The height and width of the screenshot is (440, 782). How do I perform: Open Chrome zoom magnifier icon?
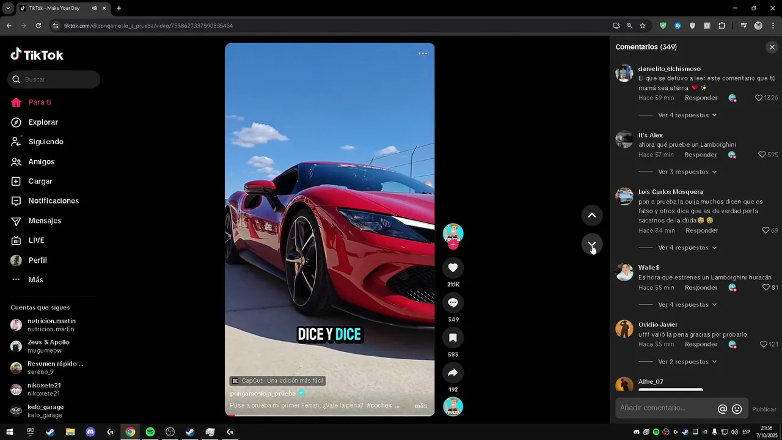tap(629, 26)
